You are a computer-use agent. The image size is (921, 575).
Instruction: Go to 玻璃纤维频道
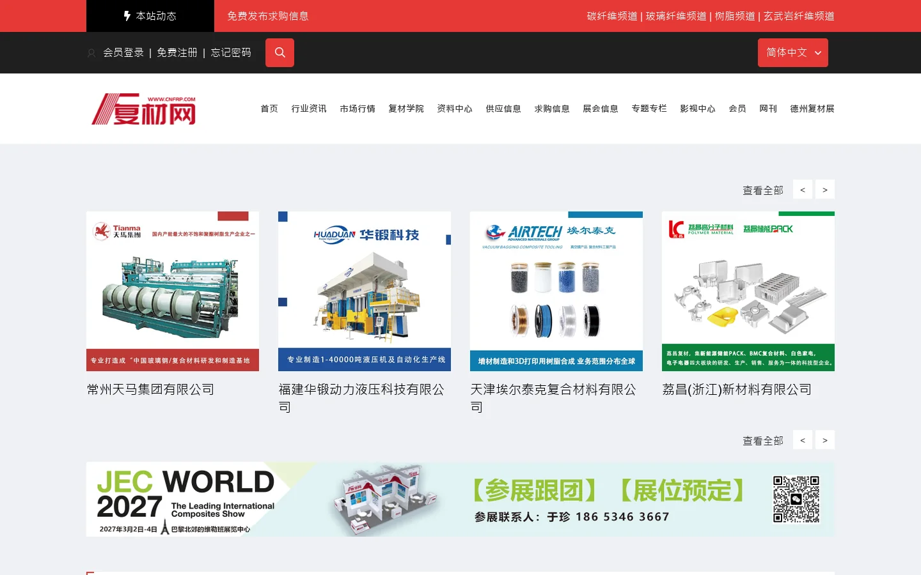coord(676,16)
